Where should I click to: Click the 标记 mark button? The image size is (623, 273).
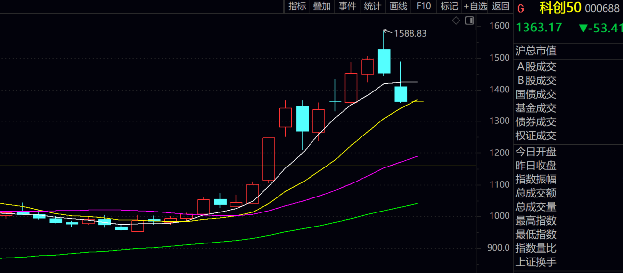pyautogui.click(x=449, y=6)
